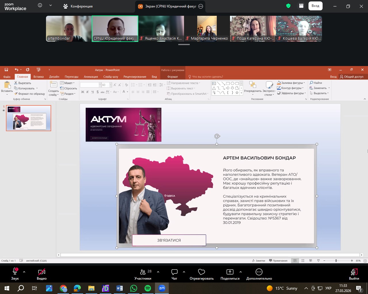
Task: Click the Выйти leave meeting icon
Action: click(354, 272)
